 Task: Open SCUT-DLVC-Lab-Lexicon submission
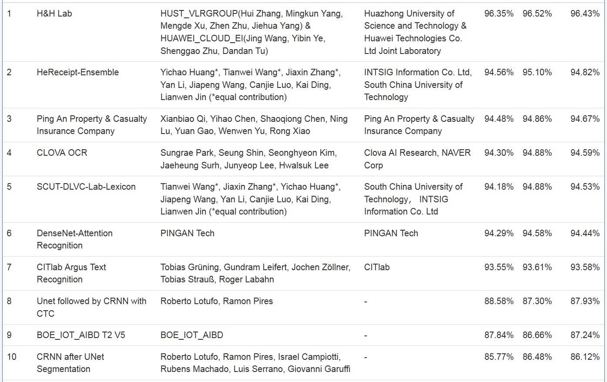coord(86,187)
